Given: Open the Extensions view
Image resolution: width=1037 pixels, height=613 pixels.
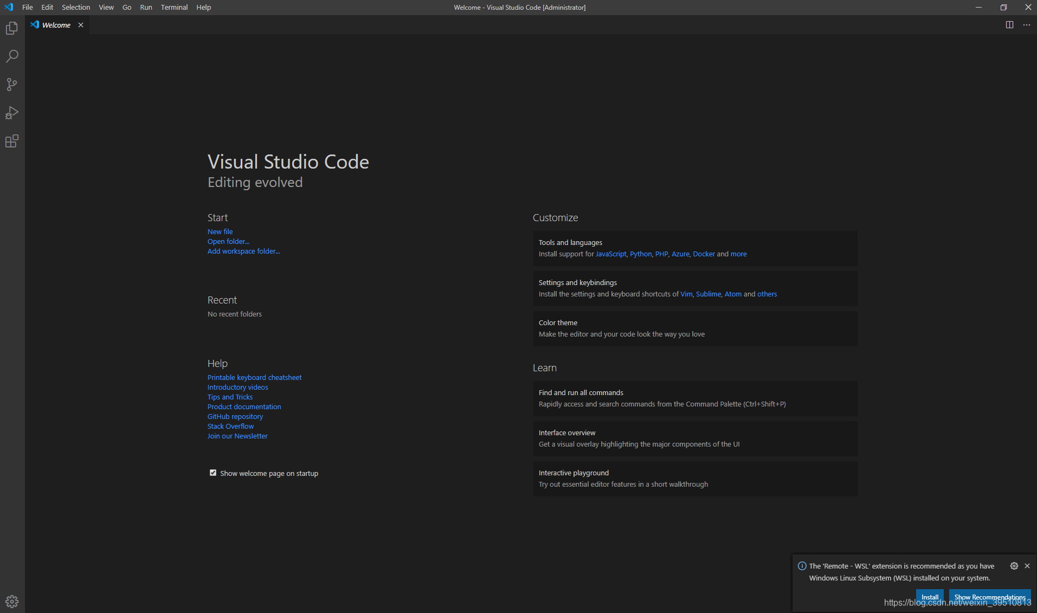Looking at the screenshot, I should click(x=11, y=141).
